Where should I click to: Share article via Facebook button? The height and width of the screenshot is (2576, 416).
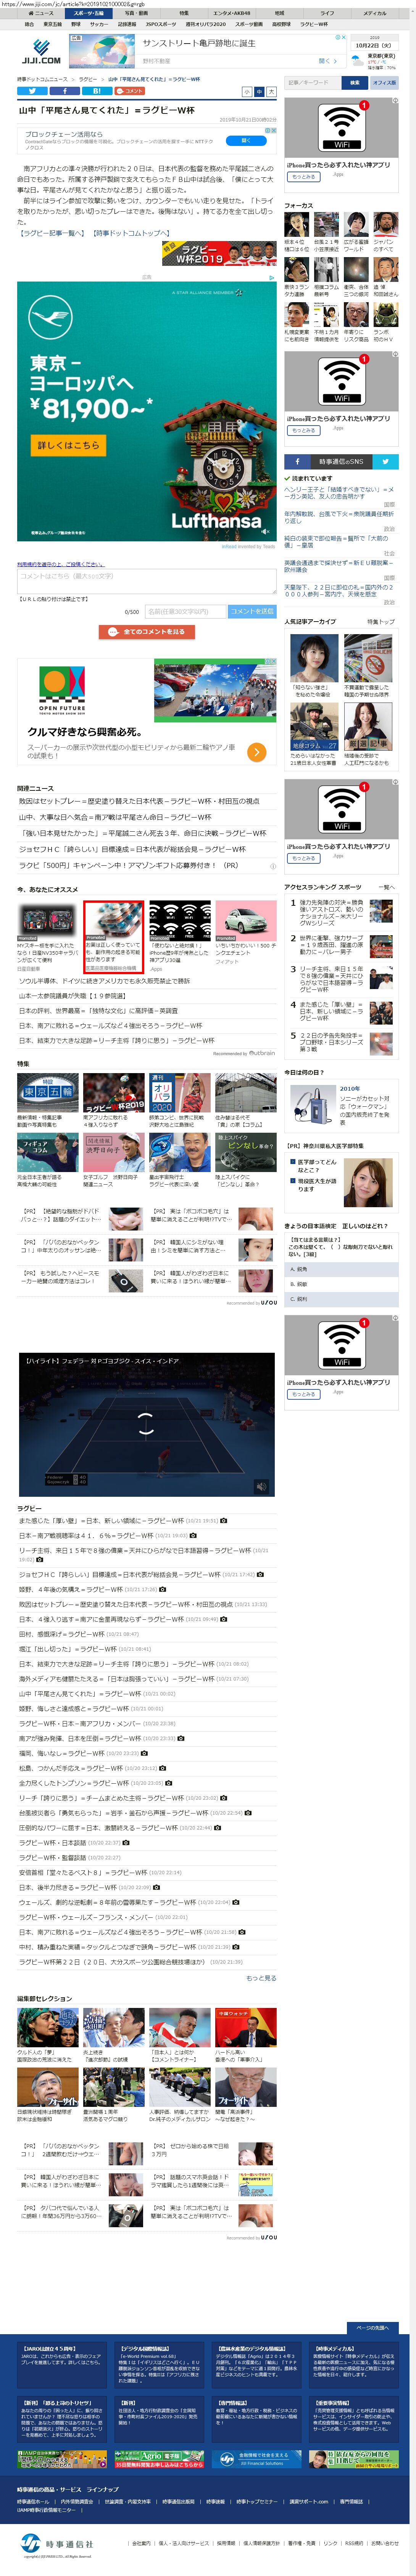point(64,90)
